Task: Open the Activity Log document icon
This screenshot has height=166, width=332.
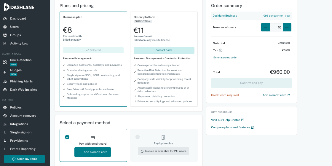Action: 5,43
